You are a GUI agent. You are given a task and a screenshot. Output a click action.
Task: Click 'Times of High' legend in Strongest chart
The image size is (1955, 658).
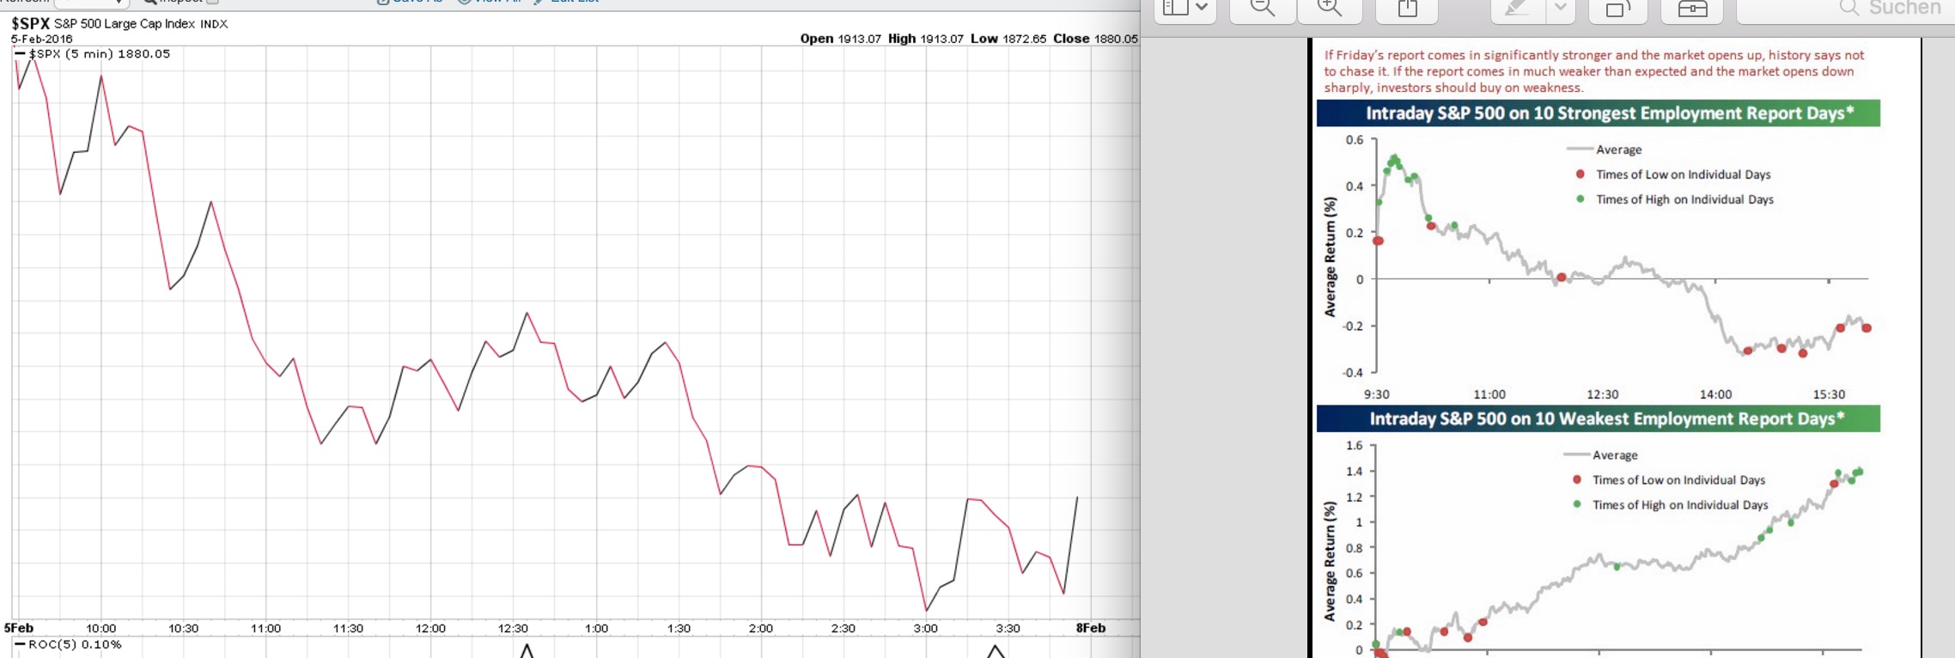click(x=1674, y=199)
